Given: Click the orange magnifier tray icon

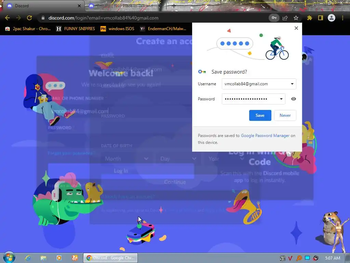Looking at the screenshot, I should (x=299, y=258).
